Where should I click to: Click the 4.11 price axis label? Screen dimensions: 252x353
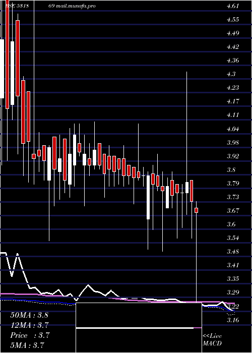pyautogui.click(x=233, y=115)
